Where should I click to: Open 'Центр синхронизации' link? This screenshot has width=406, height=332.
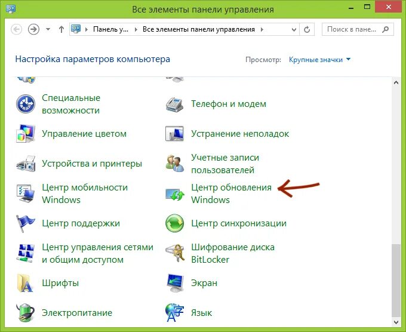tap(239, 223)
